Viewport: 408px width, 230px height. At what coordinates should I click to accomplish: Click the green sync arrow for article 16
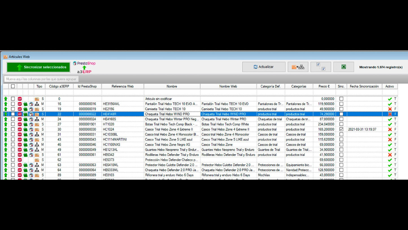(x=6, y=104)
